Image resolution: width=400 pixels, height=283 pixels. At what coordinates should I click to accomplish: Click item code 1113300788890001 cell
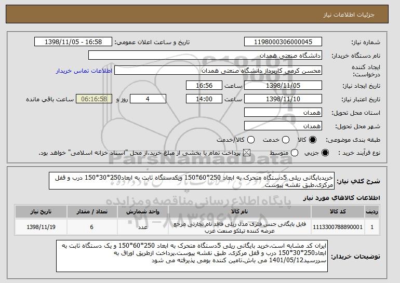pos(338,227)
